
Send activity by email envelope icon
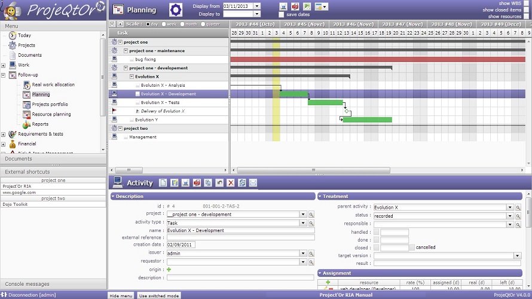253,183
